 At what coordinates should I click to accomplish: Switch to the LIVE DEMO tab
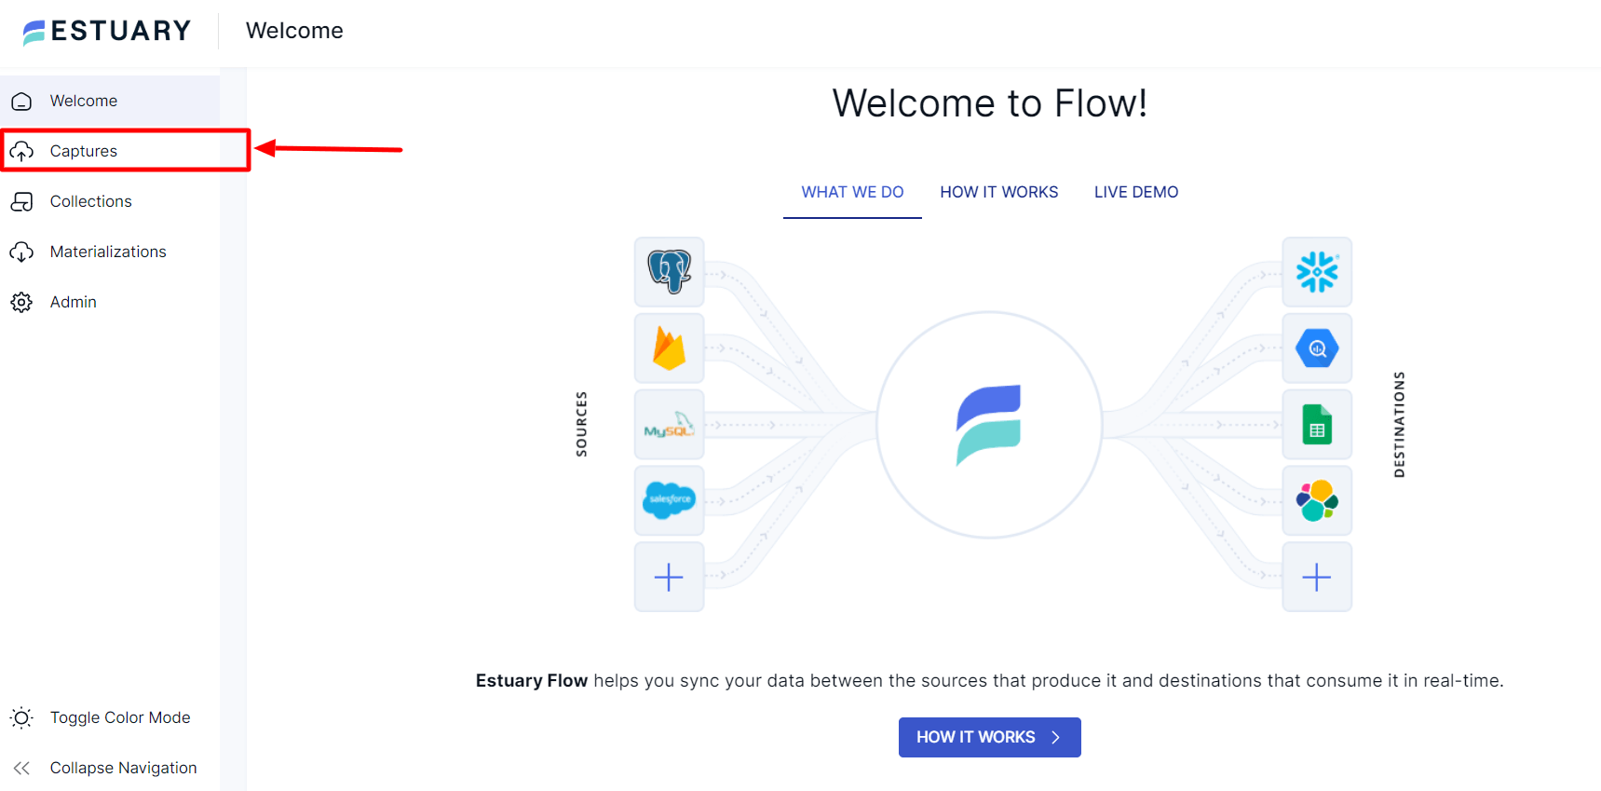1136,192
